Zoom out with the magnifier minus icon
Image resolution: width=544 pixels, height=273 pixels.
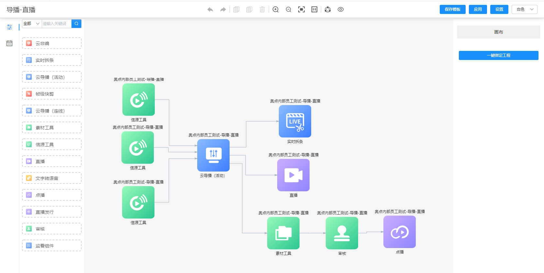click(x=289, y=9)
